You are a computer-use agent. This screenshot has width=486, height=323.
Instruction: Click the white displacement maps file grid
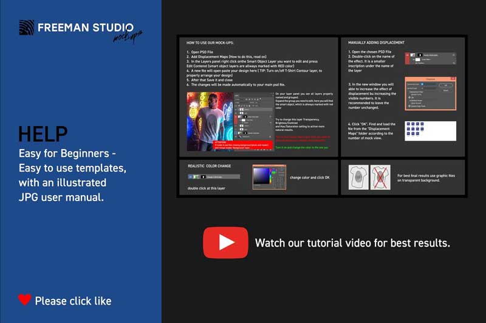click(430, 130)
